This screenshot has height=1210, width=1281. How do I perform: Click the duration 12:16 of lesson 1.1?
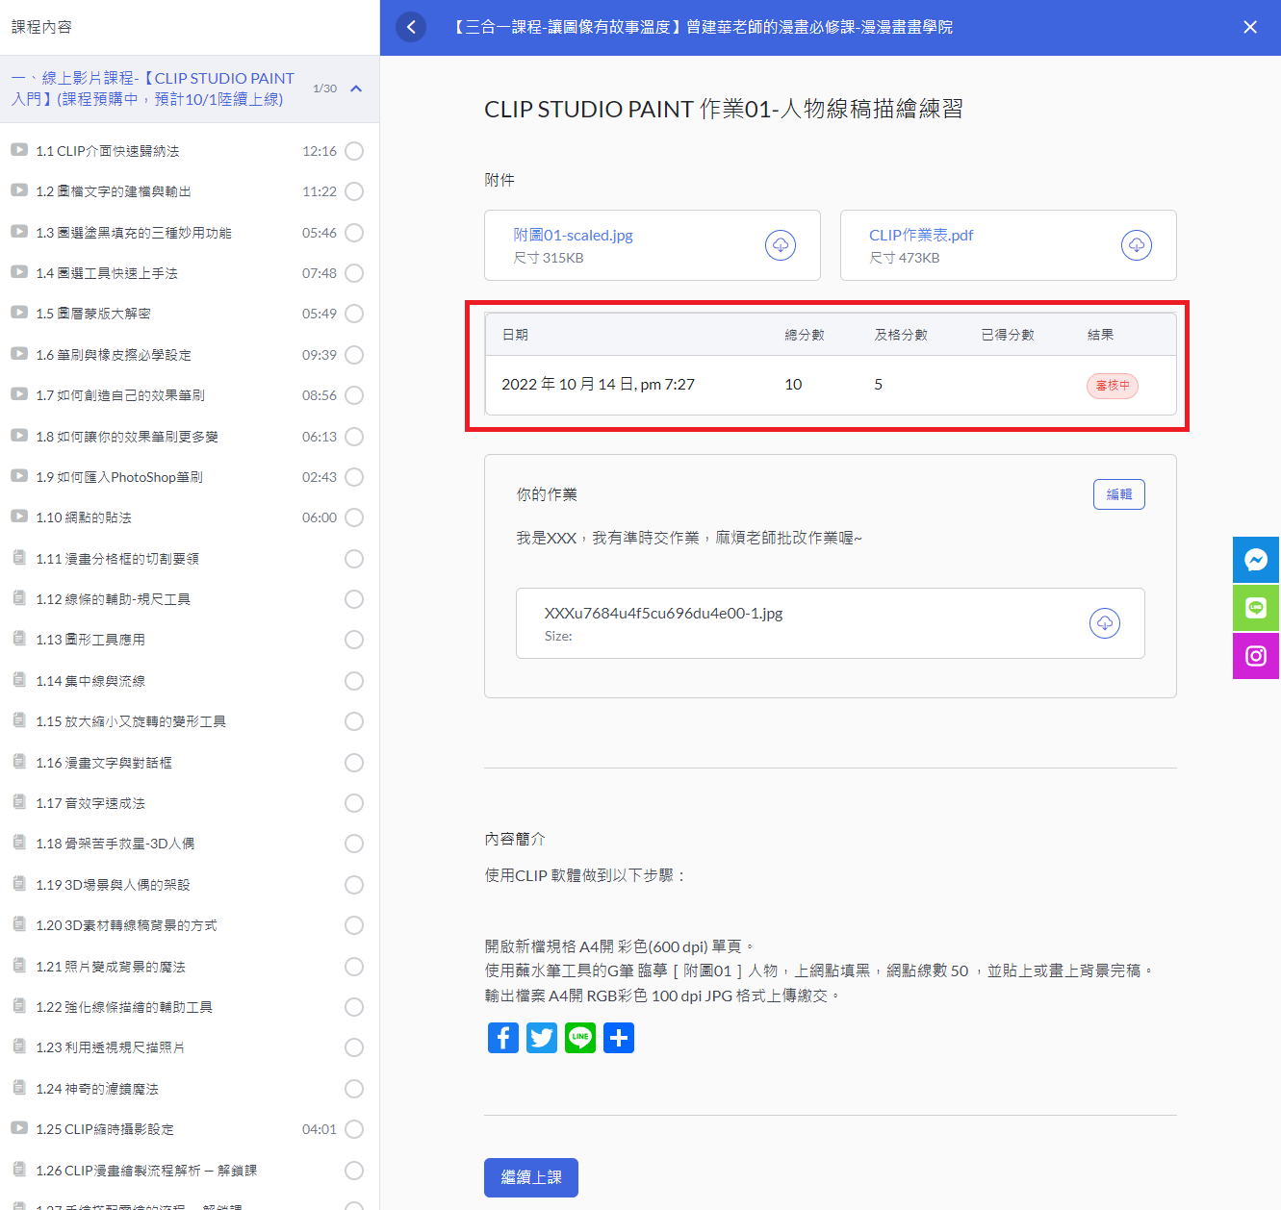click(x=320, y=151)
